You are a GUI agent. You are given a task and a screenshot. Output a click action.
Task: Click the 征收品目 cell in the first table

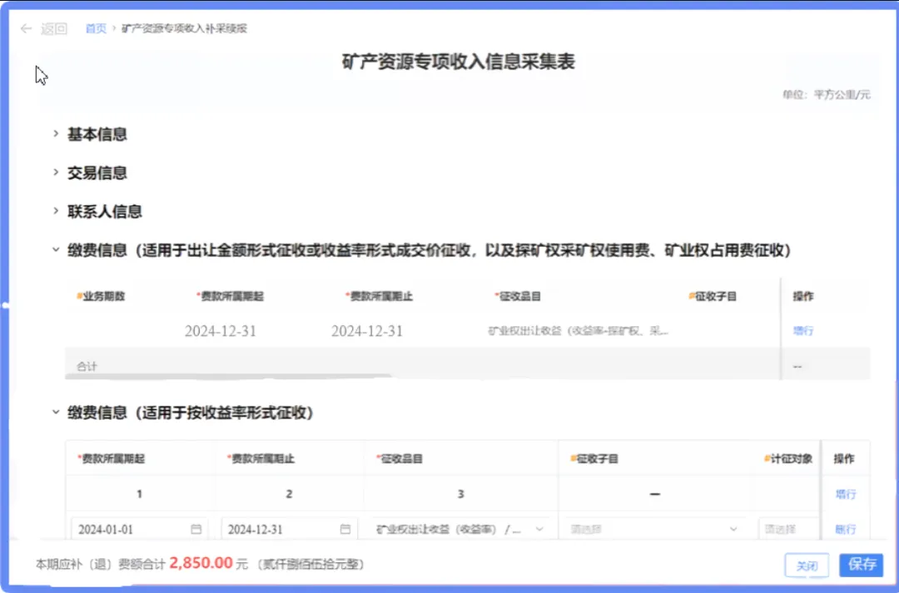click(x=578, y=331)
